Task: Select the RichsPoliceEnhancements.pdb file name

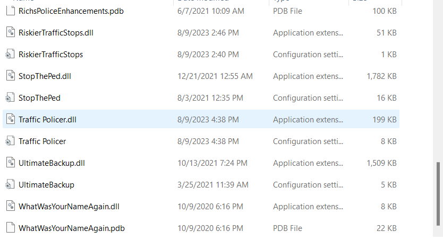Action: click(x=71, y=11)
